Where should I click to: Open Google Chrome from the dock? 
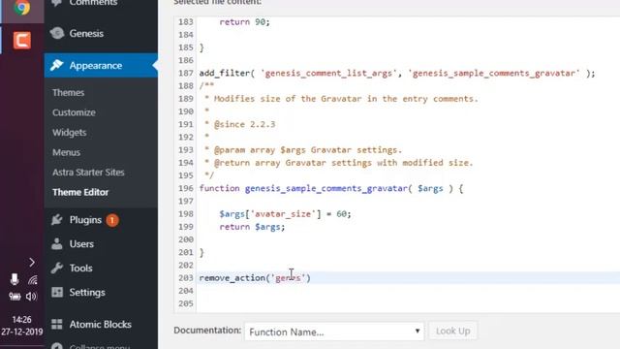pos(21,7)
